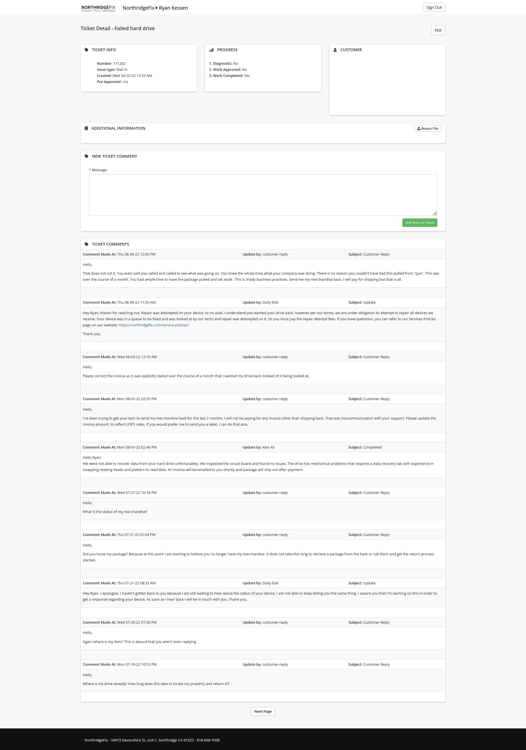Click the Ticket Comments tag icon

click(x=87, y=244)
